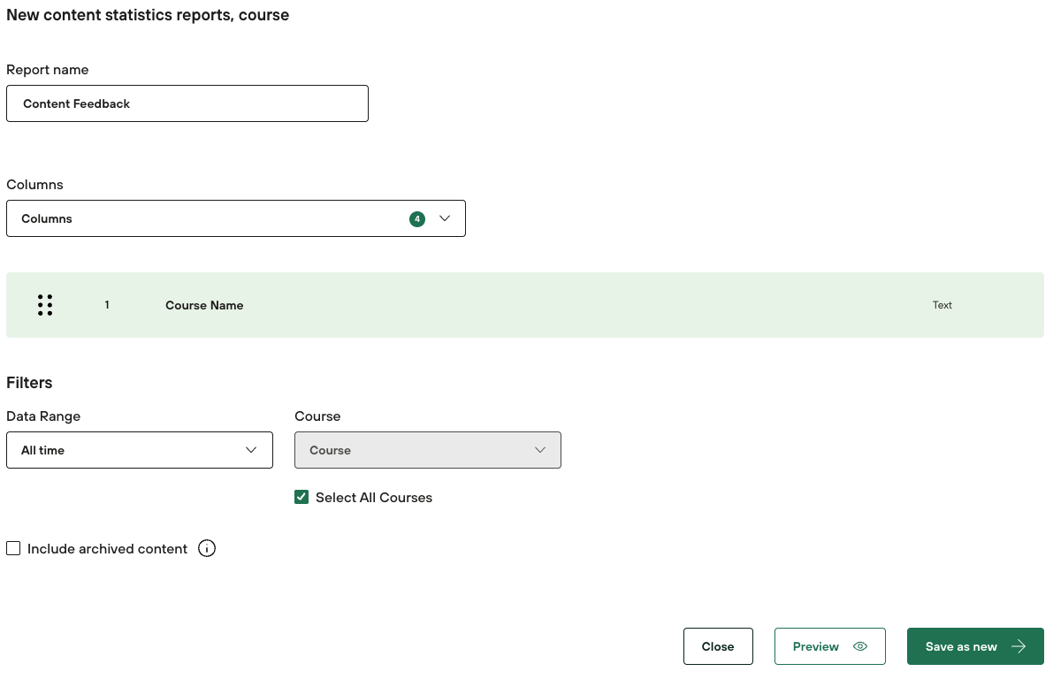Select the Course Name column row

(524, 305)
